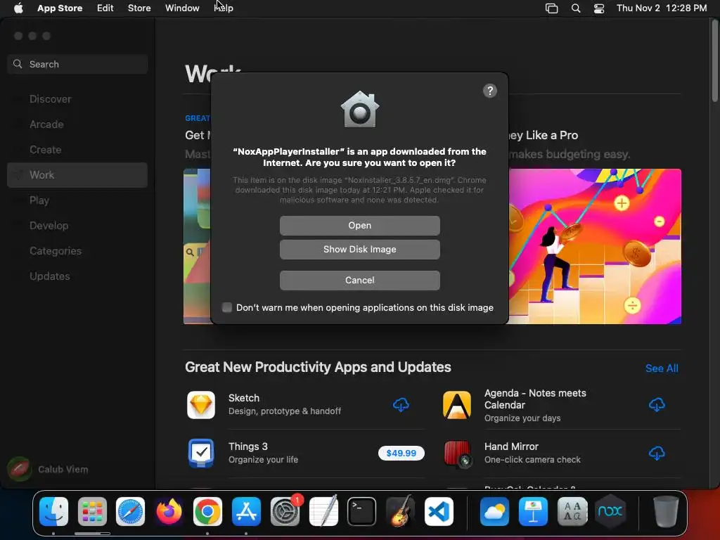Open the dialog help question mark

pos(490,91)
